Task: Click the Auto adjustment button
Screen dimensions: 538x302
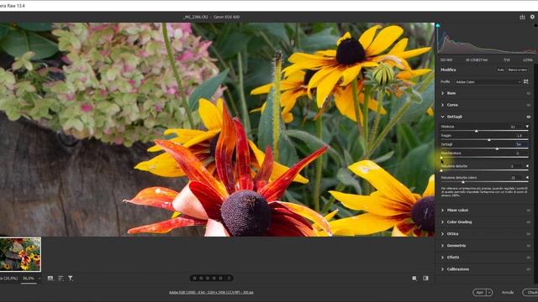Action: coord(501,70)
